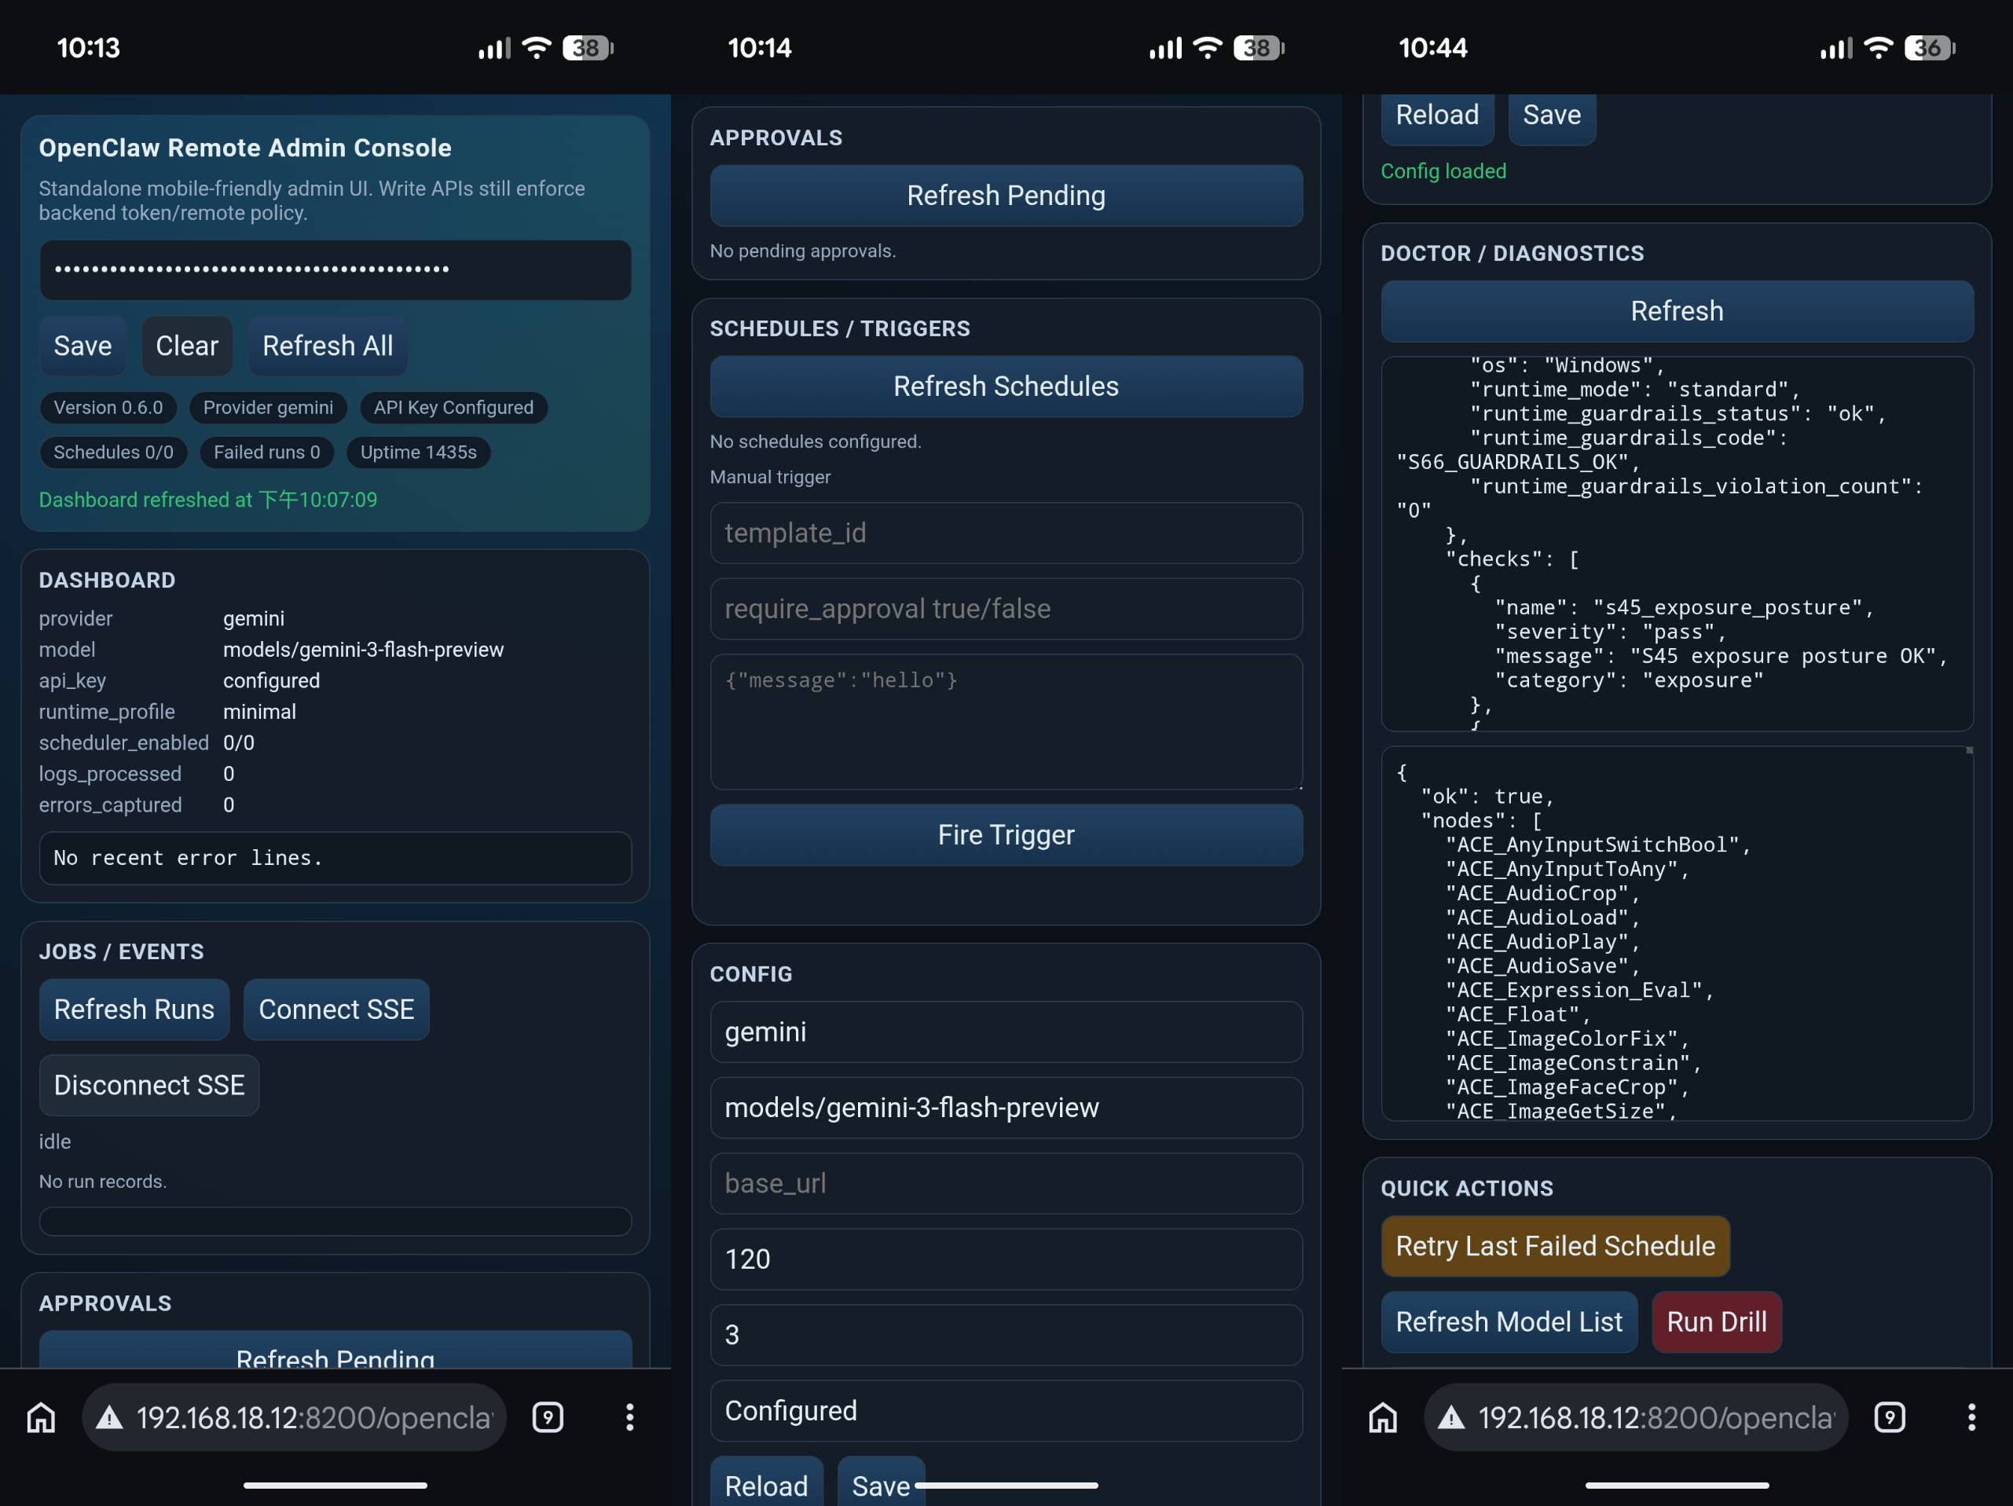Edit the provider field containing gemini
The height and width of the screenshot is (1506, 2013).
pos(1006,1032)
